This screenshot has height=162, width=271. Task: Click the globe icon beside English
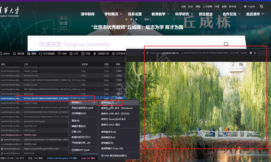click(245, 7)
